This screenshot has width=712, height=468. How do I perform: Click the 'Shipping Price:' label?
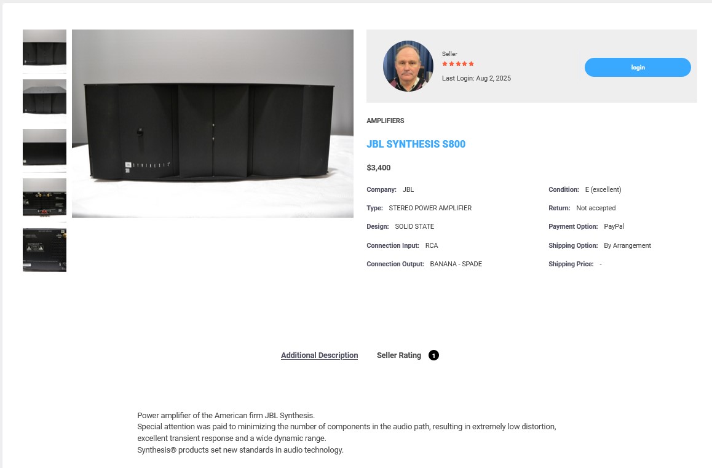pyautogui.click(x=571, y=264)
